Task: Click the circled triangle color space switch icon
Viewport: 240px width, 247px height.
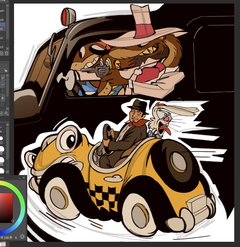Action: click(22, 237)
